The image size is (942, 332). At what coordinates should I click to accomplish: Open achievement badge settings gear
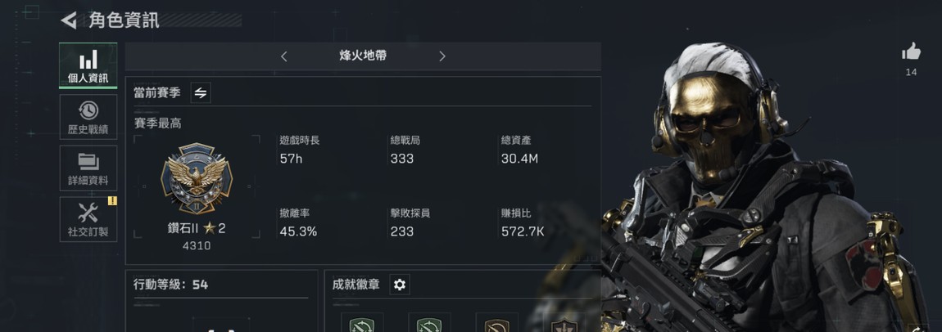tap(400, 285)
